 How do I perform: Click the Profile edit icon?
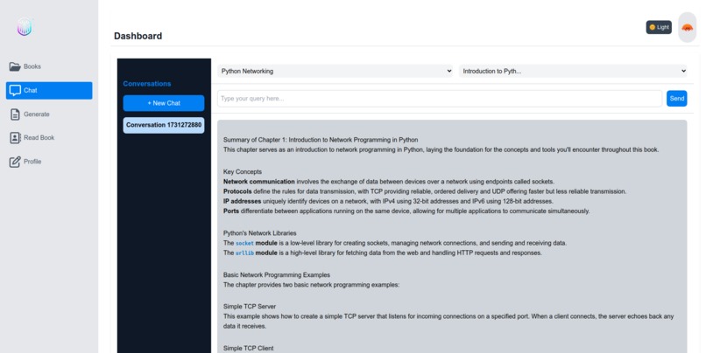pyautogui.click(x=15, y=162)
